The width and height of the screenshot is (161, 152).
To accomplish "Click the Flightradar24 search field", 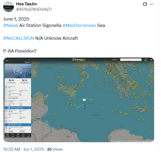I will point(131,59).
